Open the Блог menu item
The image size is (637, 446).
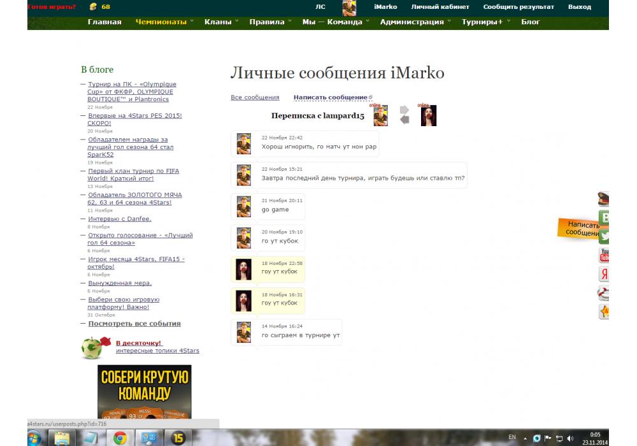point(530,22)
